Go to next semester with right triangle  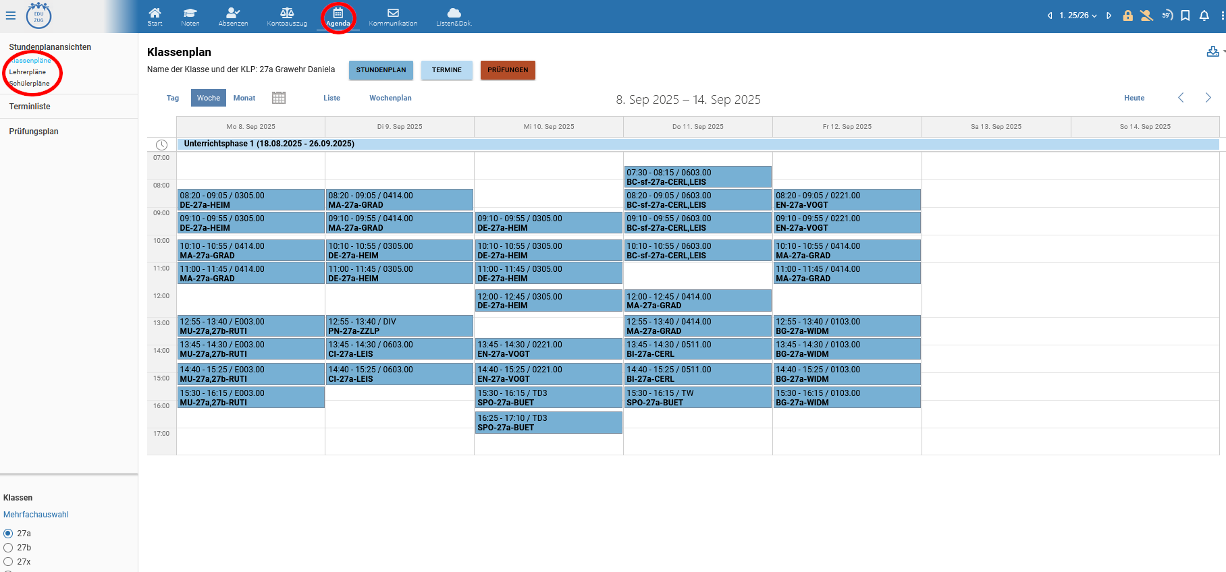(1109, 16)
